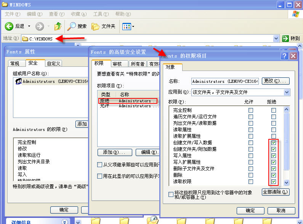Select the 允许 Administrators permission entry

(128, 106)
